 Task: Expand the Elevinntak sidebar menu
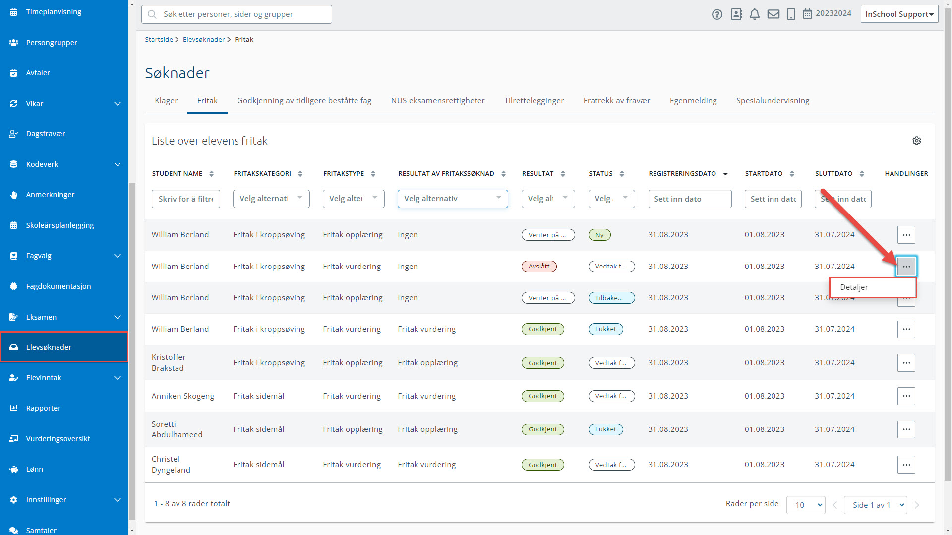[x=118, y=378]
